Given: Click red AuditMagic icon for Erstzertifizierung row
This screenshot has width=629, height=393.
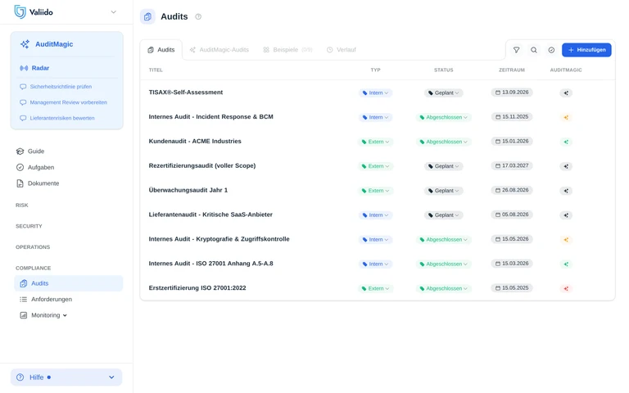Looking at the screenshot, I should click(x=566, y=288).
